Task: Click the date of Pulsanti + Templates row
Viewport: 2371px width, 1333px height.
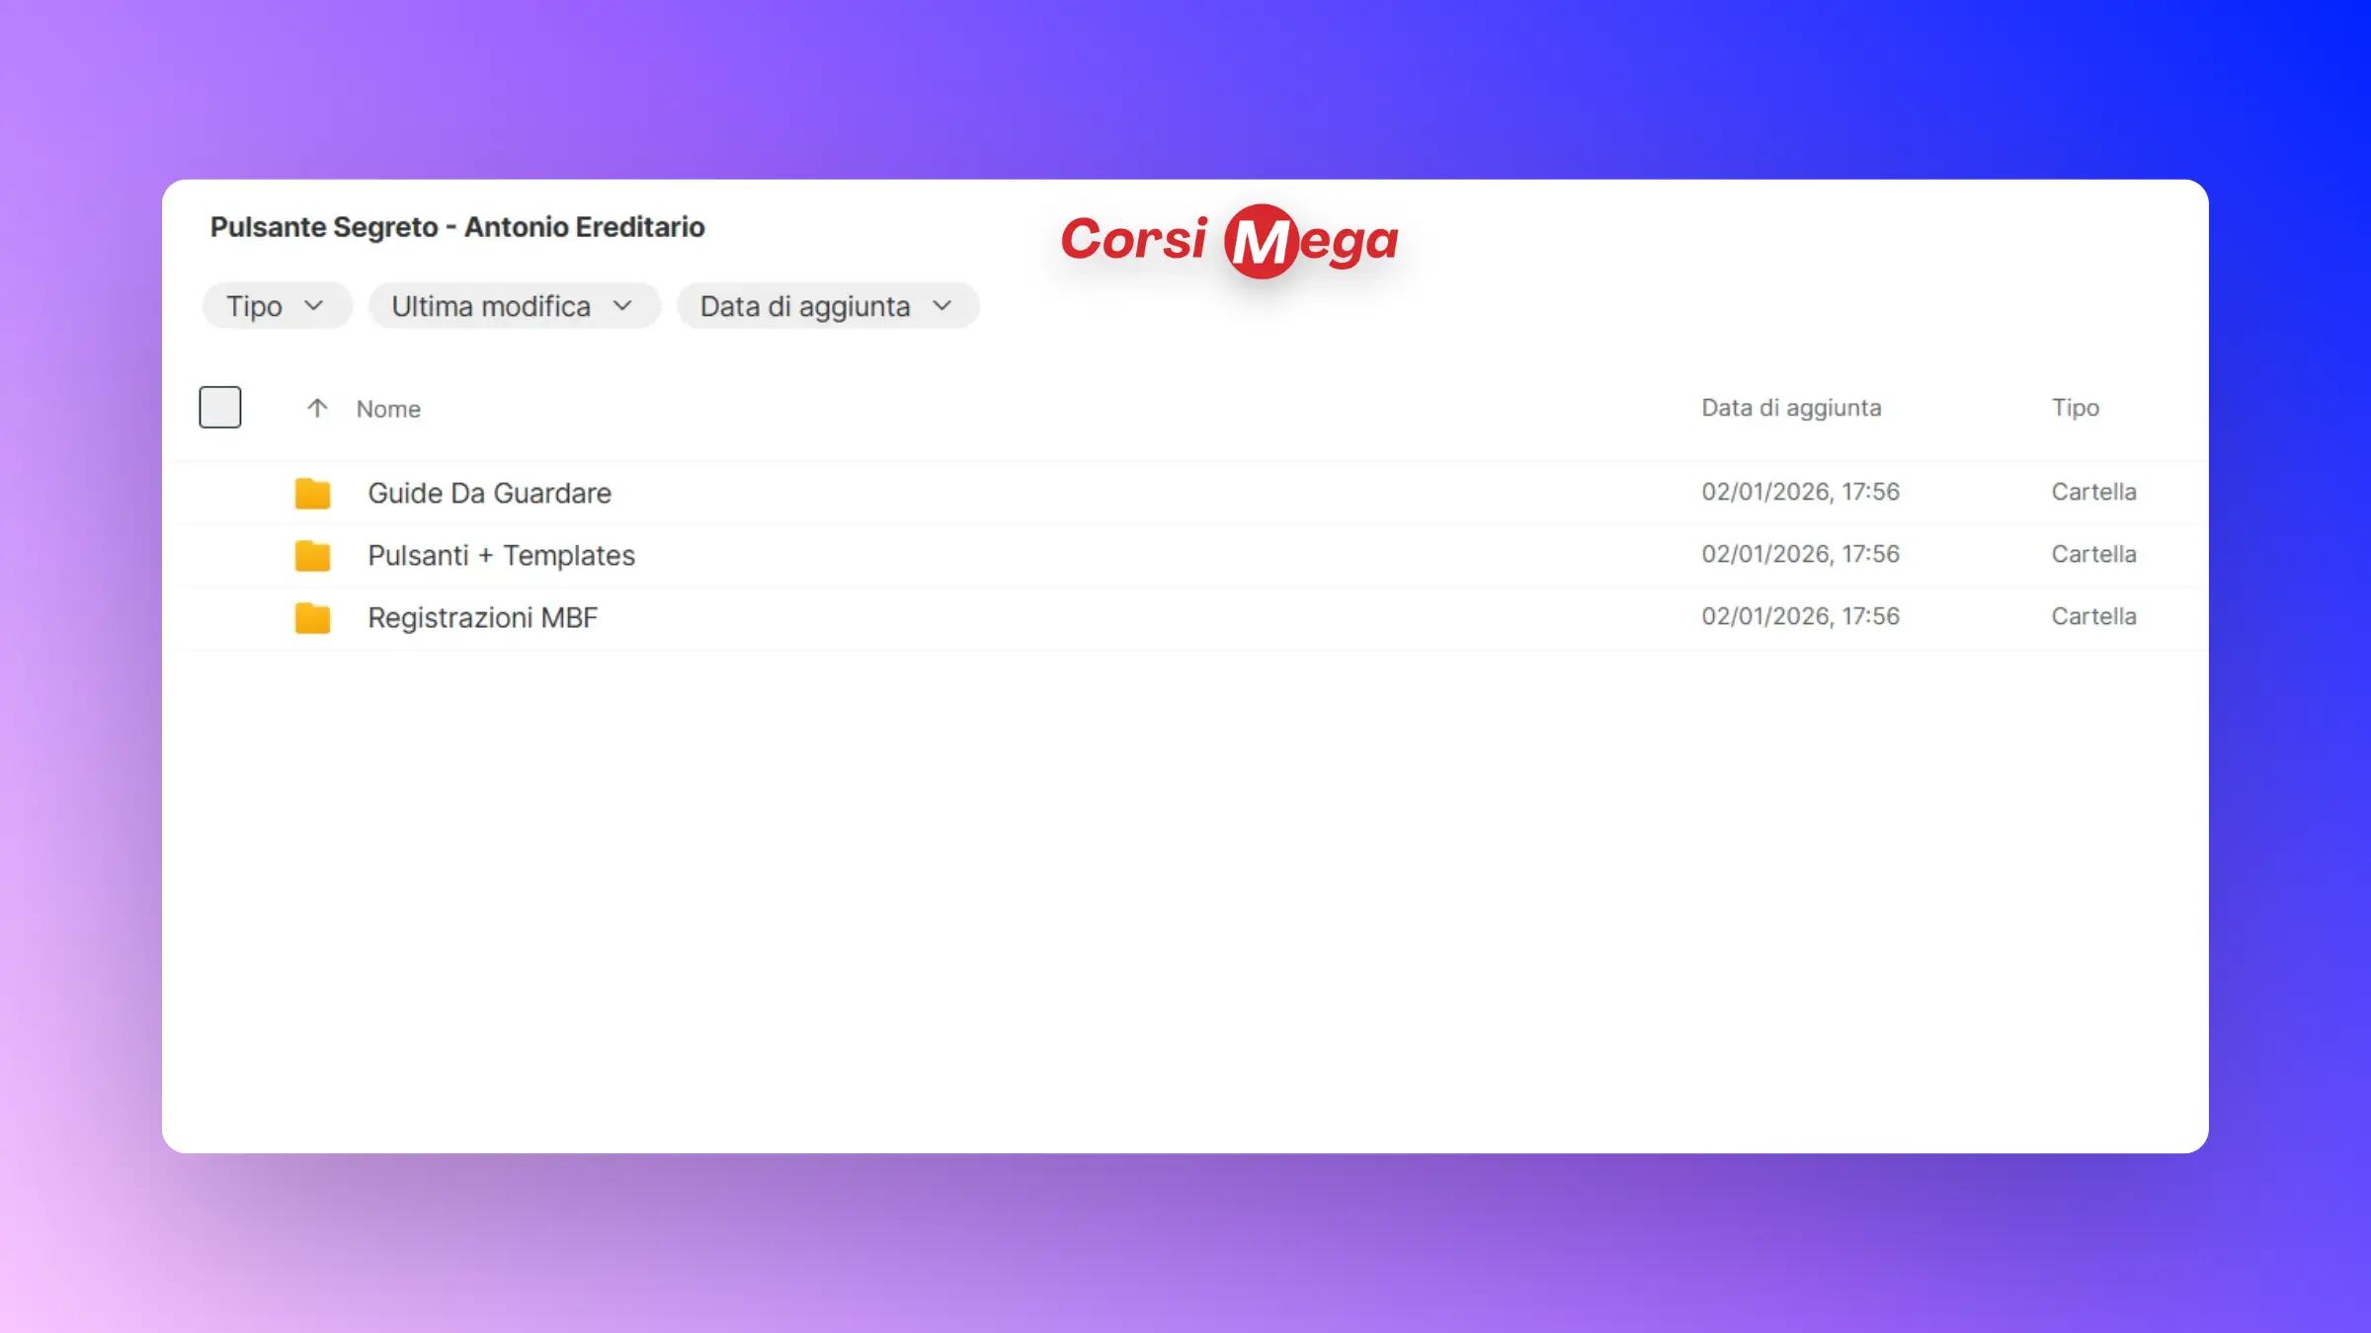Action: [1799, 554]
